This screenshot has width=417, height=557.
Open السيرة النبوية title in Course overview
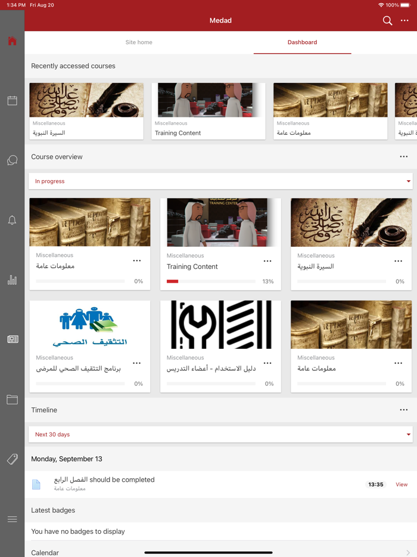tap(316, 267)
